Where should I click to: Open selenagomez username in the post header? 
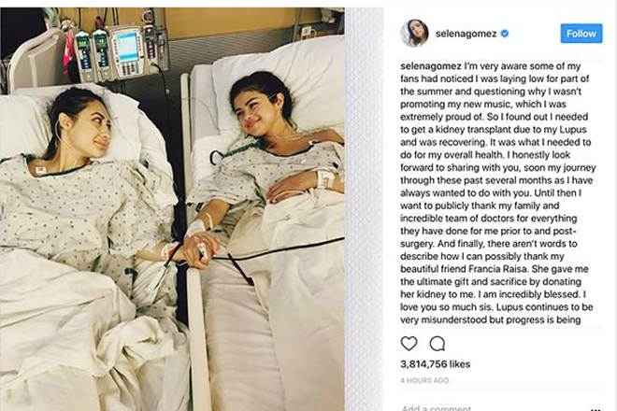pos(466,34)
